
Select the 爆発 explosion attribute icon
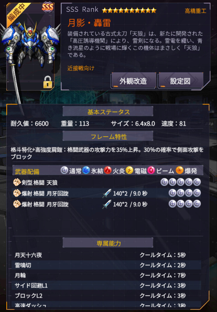(x=180, y=170)
